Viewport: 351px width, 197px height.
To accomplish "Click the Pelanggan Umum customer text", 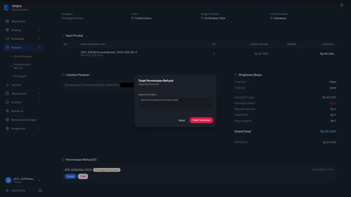I will point(72,18).
